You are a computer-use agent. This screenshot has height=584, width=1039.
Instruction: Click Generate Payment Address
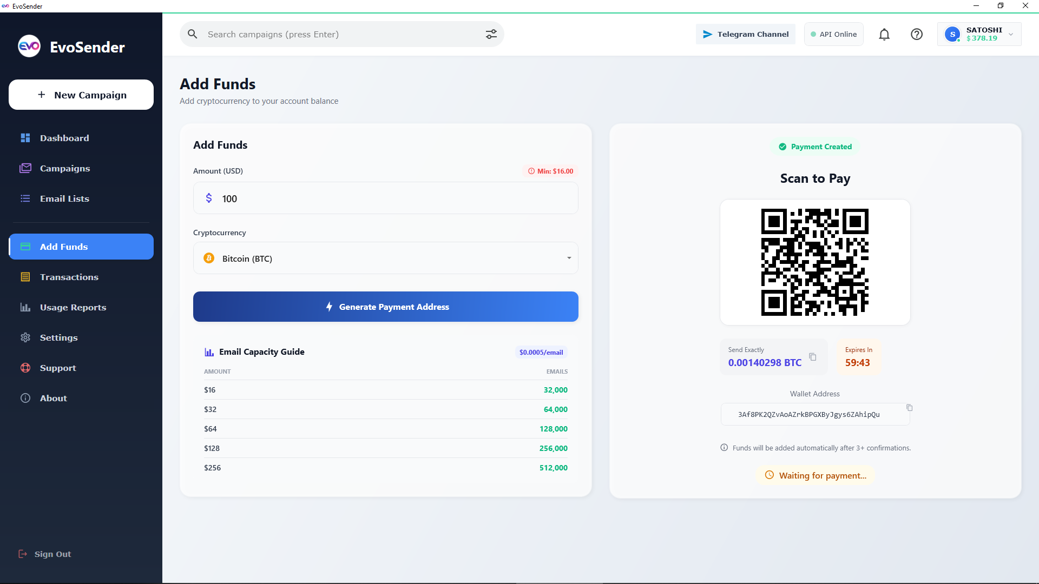(386, 307)
